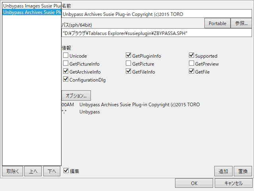Toggle the Unicode checkbox
254x191 pixels.
coord(66,56)
